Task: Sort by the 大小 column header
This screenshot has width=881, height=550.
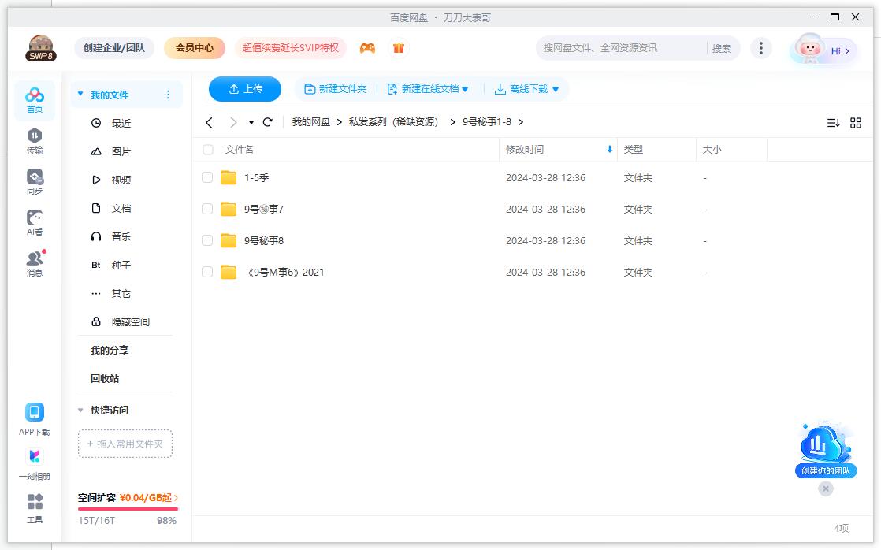Action: [712, 150]
